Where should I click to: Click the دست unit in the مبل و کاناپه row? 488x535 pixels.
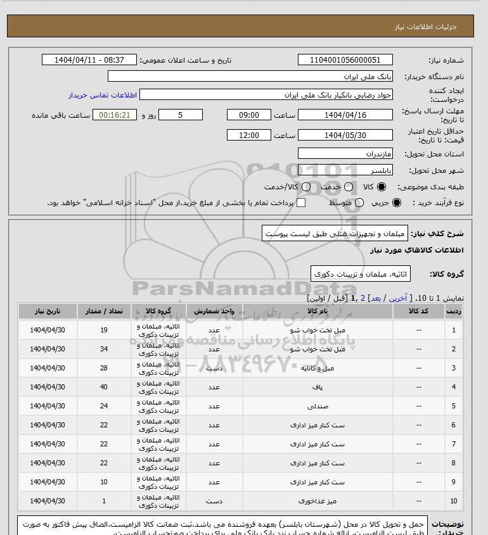[x=214, y=368]
